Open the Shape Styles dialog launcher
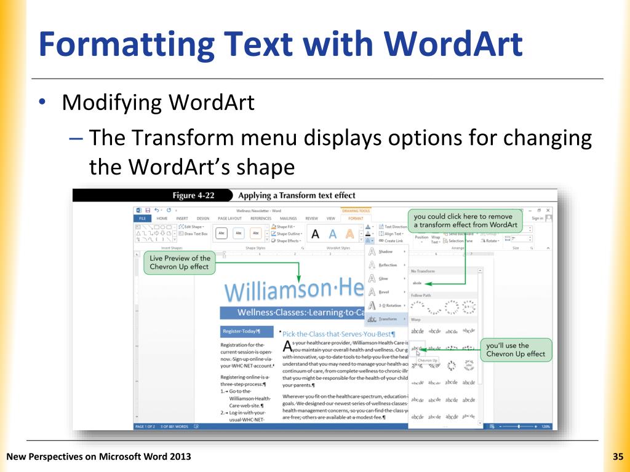 click(303, 248)
